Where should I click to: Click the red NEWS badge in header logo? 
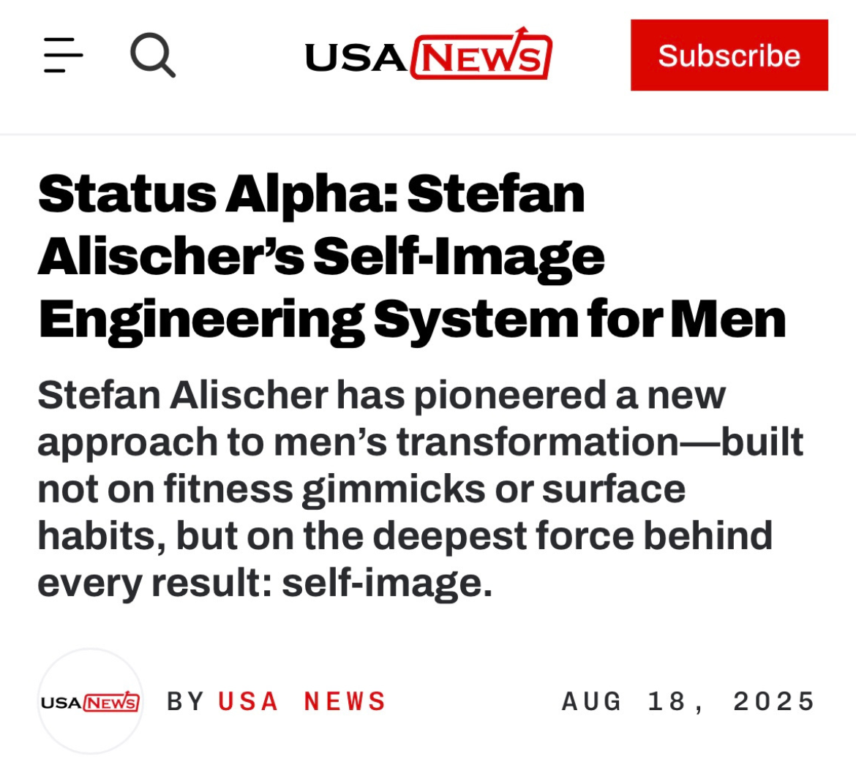click(481, 56)
